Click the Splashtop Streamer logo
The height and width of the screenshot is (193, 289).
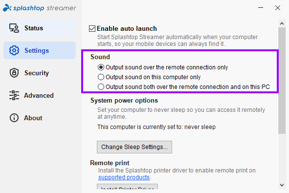[40, 8]
